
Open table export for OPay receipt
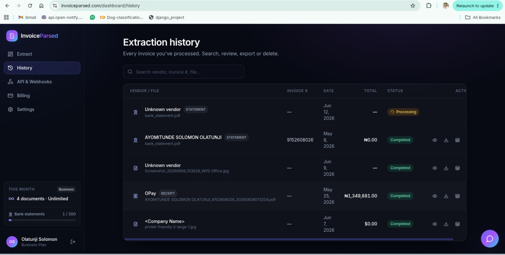(457, 196)
